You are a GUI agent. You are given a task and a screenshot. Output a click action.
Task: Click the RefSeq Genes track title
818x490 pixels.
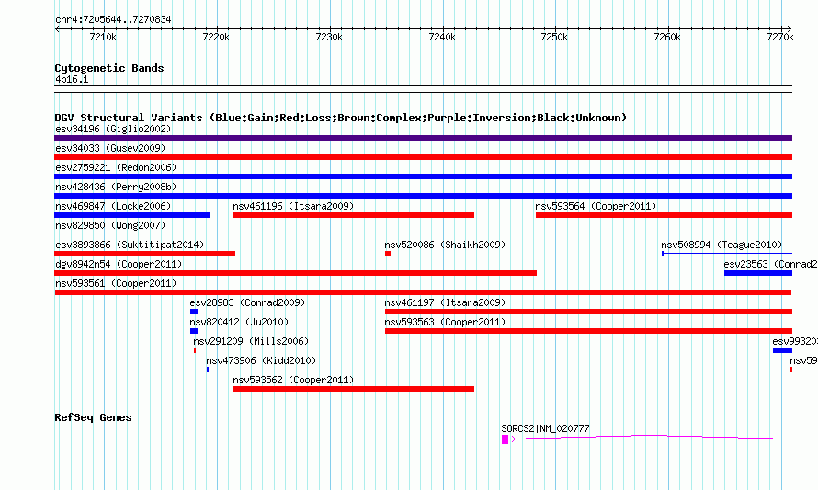[x=93, y=417]
